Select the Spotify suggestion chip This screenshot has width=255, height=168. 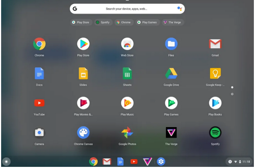(103, 22)
